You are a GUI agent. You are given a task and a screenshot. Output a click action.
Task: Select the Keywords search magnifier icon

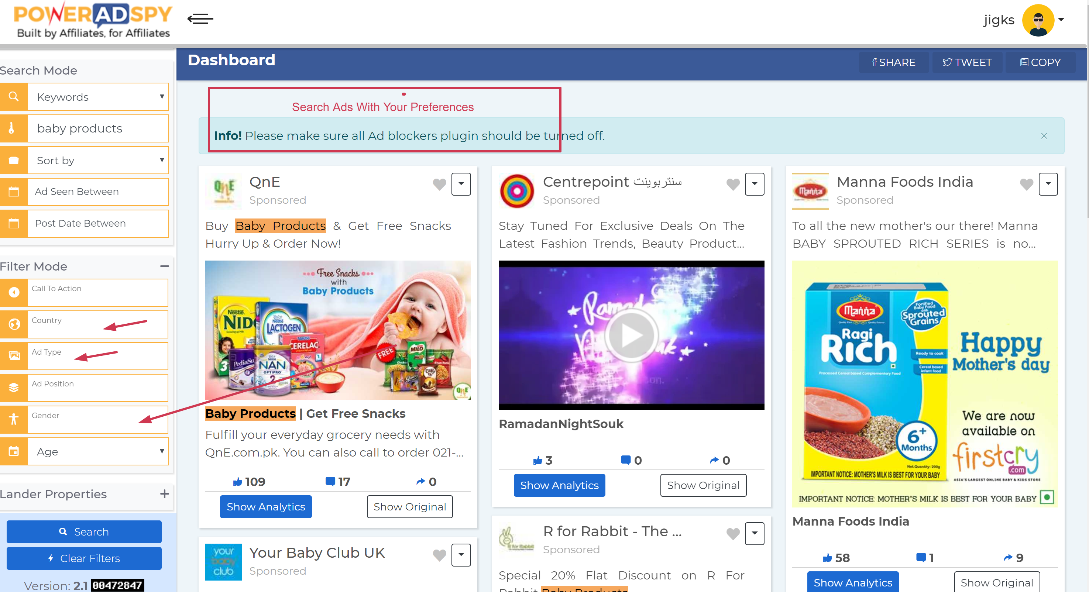tap(13, 96)
